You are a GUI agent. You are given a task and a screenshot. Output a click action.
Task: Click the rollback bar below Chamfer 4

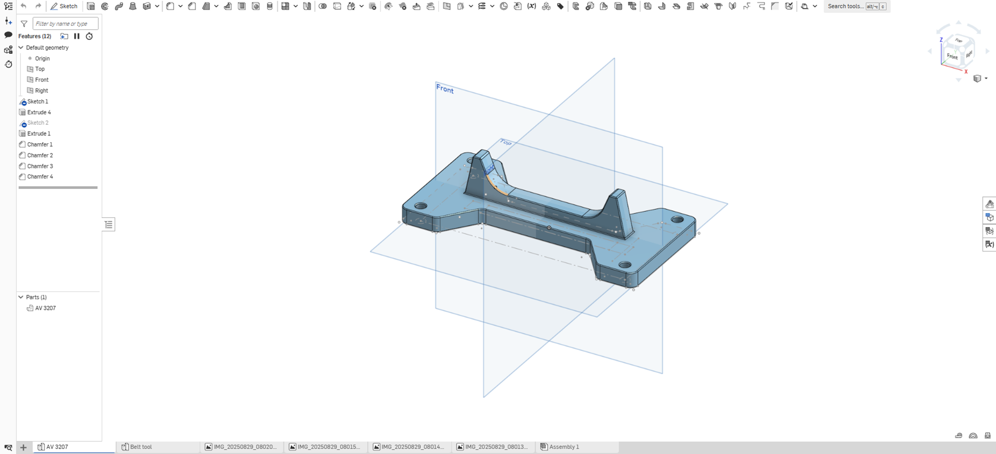[58, 187]
